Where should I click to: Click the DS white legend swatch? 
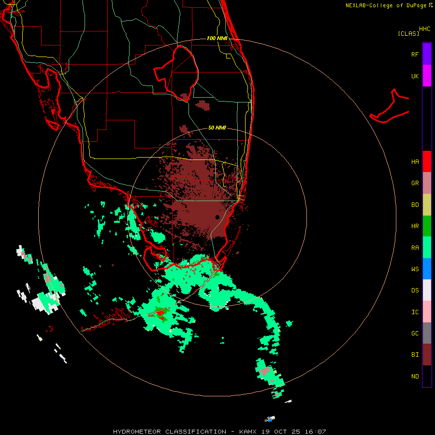427,290
